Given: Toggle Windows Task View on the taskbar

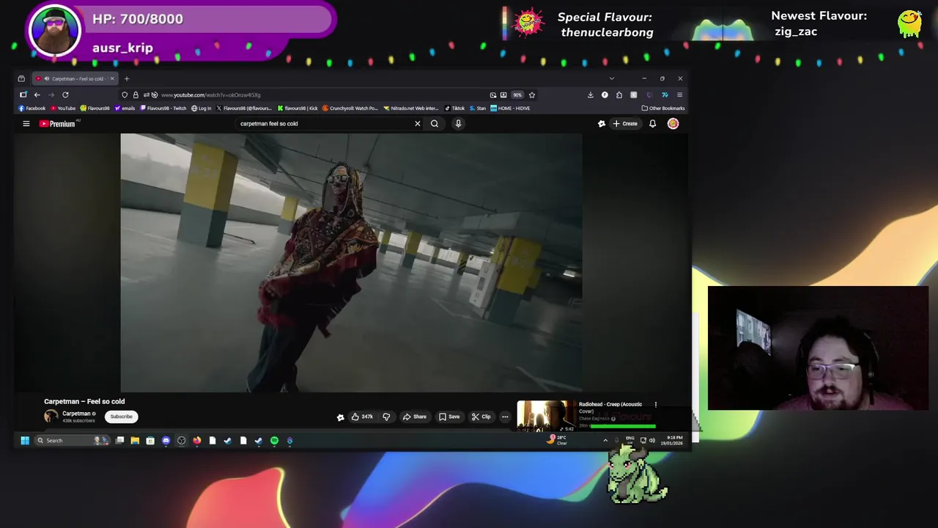Looking at the screenshot, I should (119, 441).
